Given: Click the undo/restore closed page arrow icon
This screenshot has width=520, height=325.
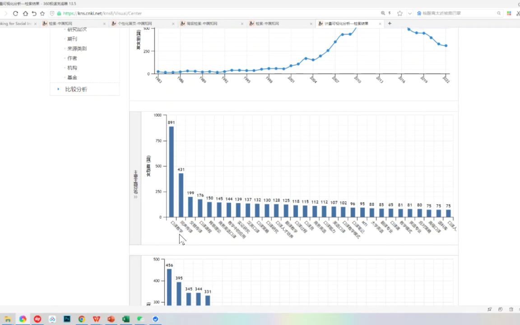Looking at the screenshot, I should (34, 13).
